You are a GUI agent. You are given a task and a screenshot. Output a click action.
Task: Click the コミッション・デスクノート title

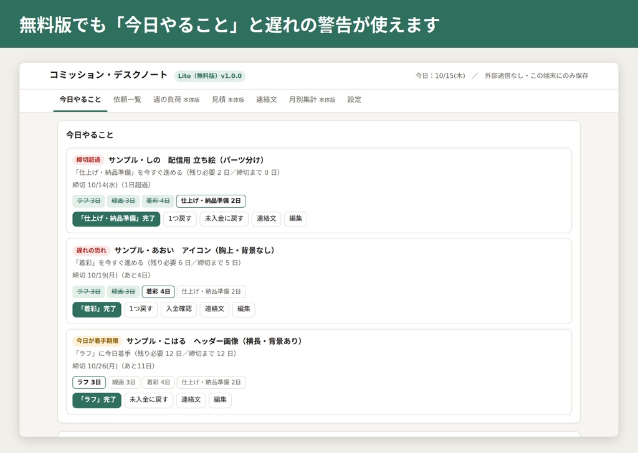click(x=108, y=75)
